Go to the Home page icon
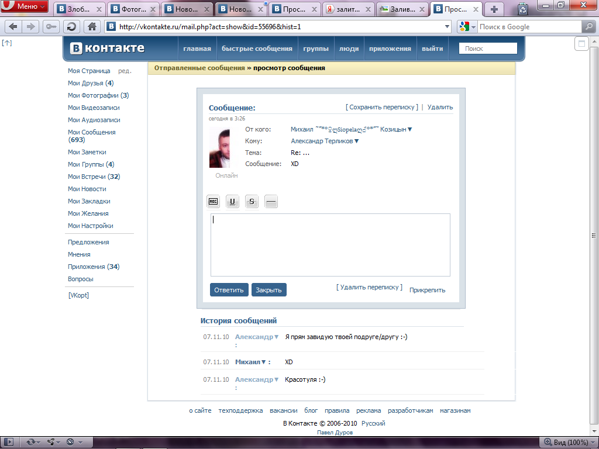Image resolution: width=599 pixels, height=449 pixels. pos(92,27)
